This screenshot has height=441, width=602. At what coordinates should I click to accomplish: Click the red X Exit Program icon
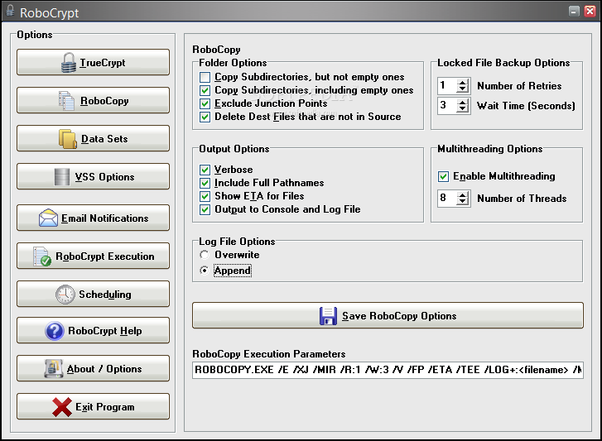point(62,406)
